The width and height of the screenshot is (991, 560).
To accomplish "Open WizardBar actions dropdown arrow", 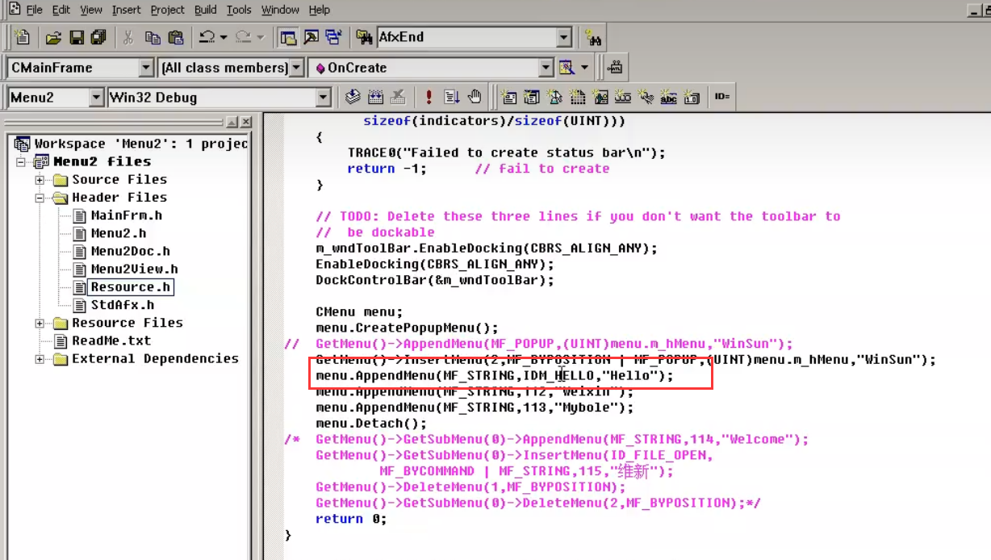I will pos(585,68).
